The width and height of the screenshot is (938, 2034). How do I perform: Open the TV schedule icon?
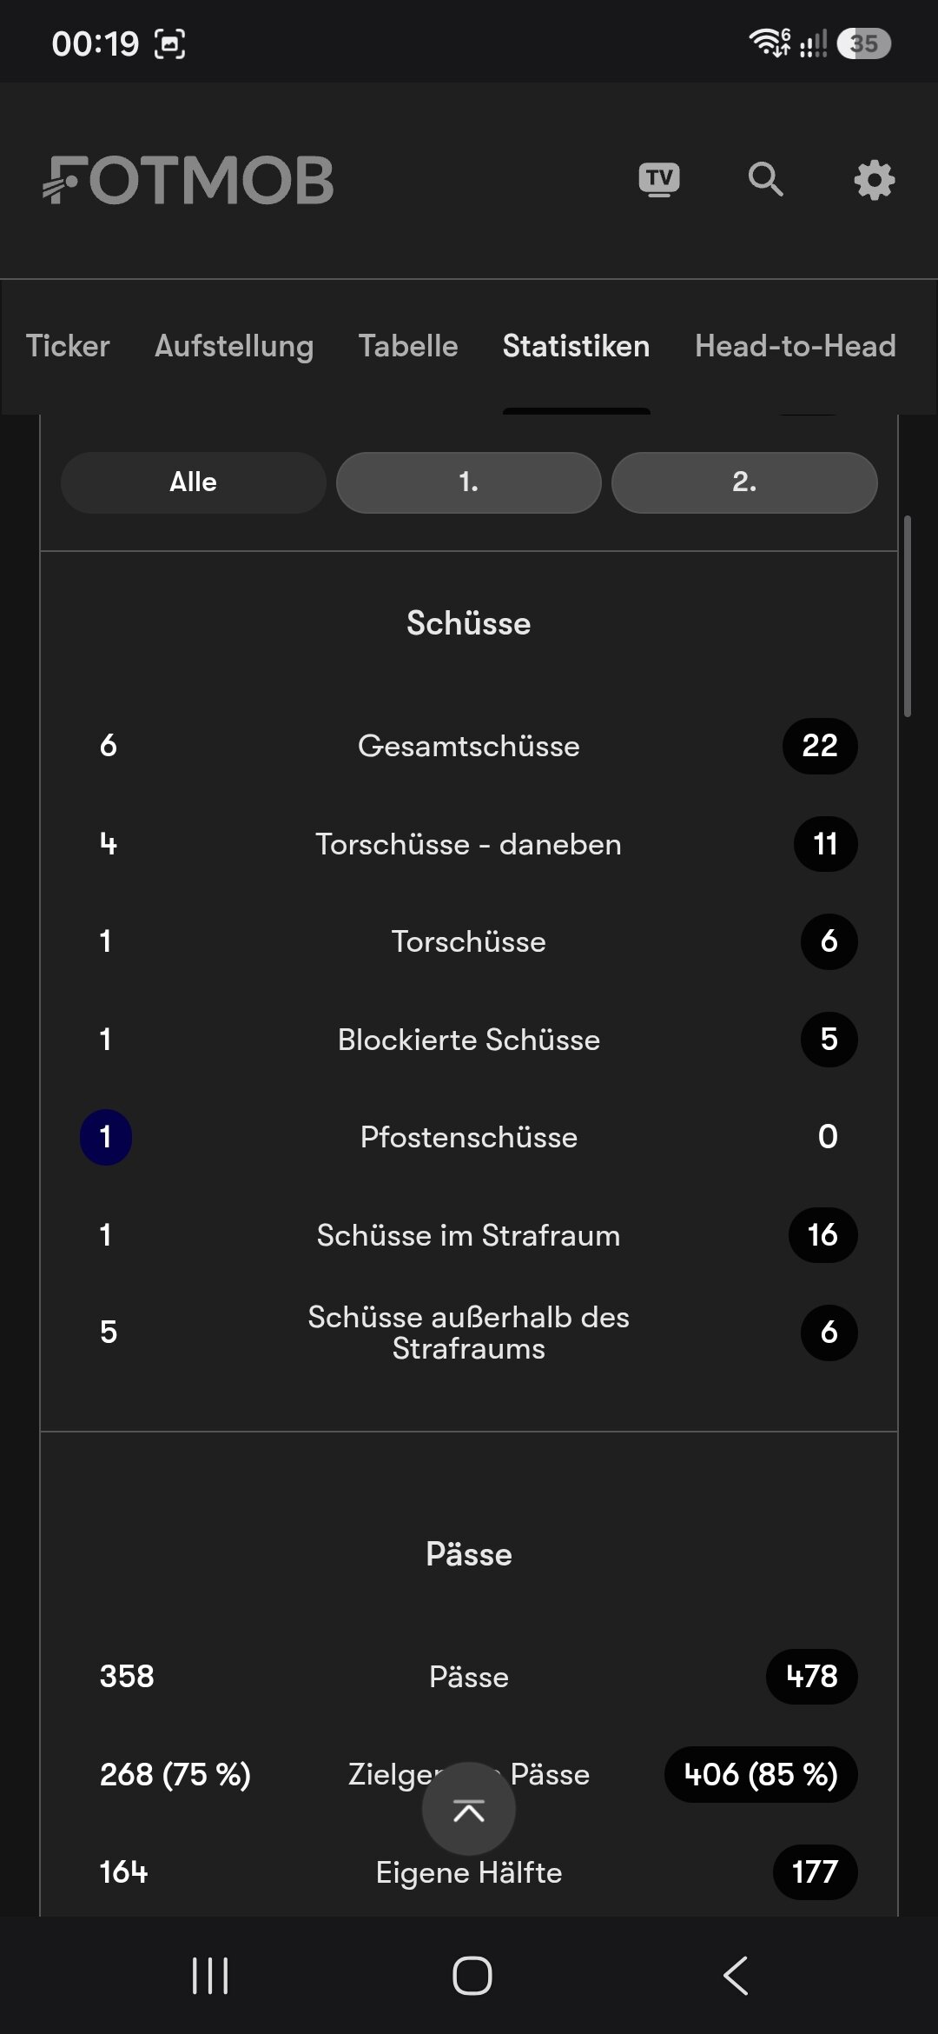coord(659,180)
